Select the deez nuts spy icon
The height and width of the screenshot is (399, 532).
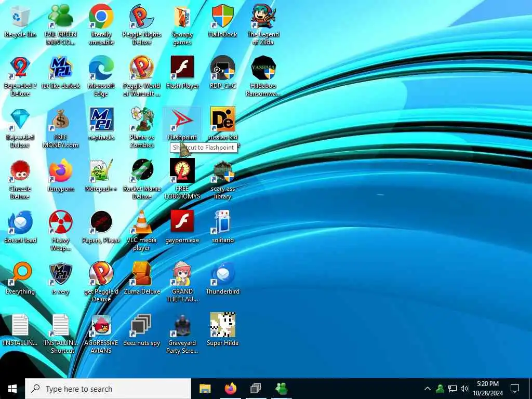pos(142,331)
